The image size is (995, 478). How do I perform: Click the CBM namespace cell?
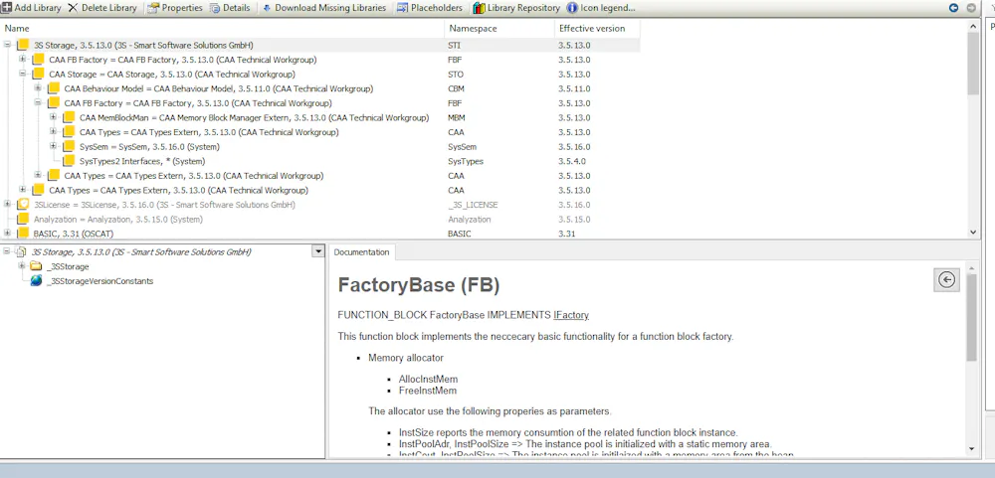point(456,88)
